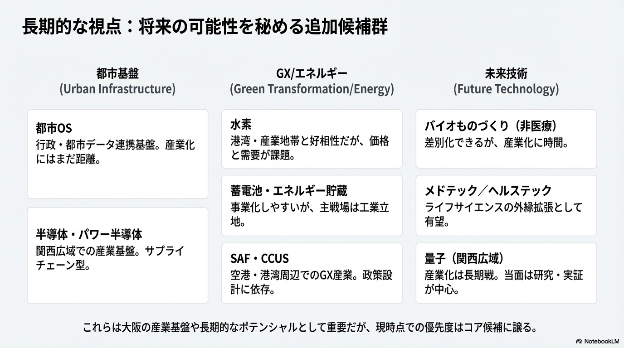Click the 未来技術 column heading
Viewport: 624px width, 348px height.
click(506, 73)
